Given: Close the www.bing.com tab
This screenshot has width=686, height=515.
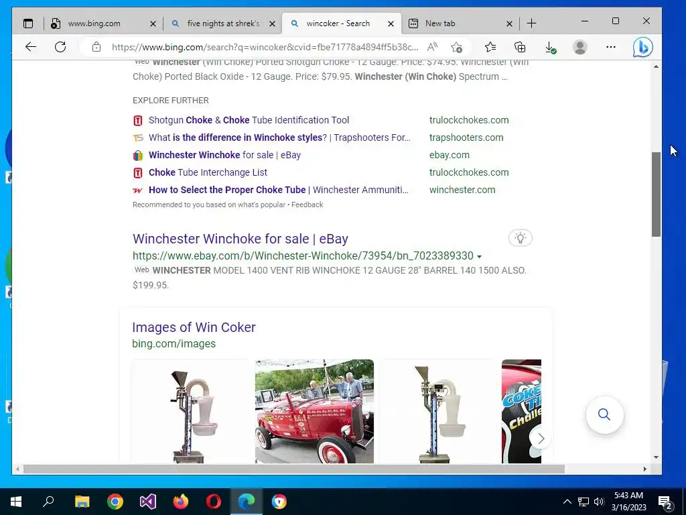Looking at the screenshot, I should pos(153,23).
